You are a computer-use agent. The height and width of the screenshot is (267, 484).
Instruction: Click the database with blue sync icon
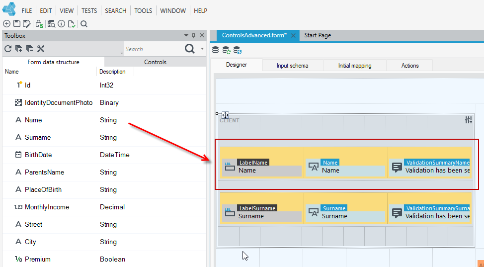(x=238, y=50)
